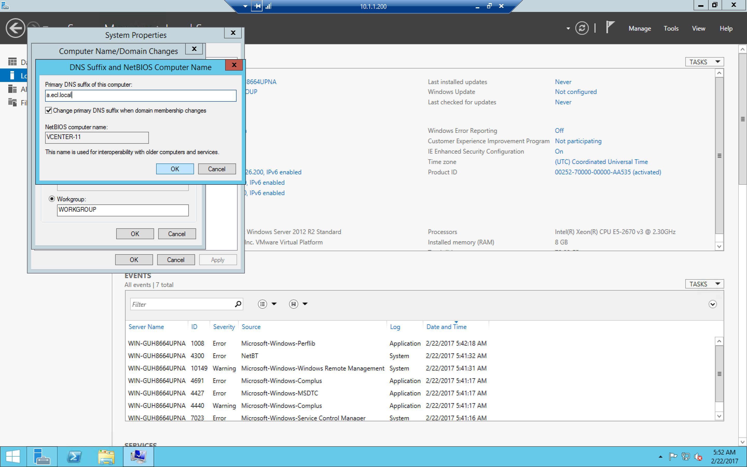Click the Windows Start button

[13, 457]
